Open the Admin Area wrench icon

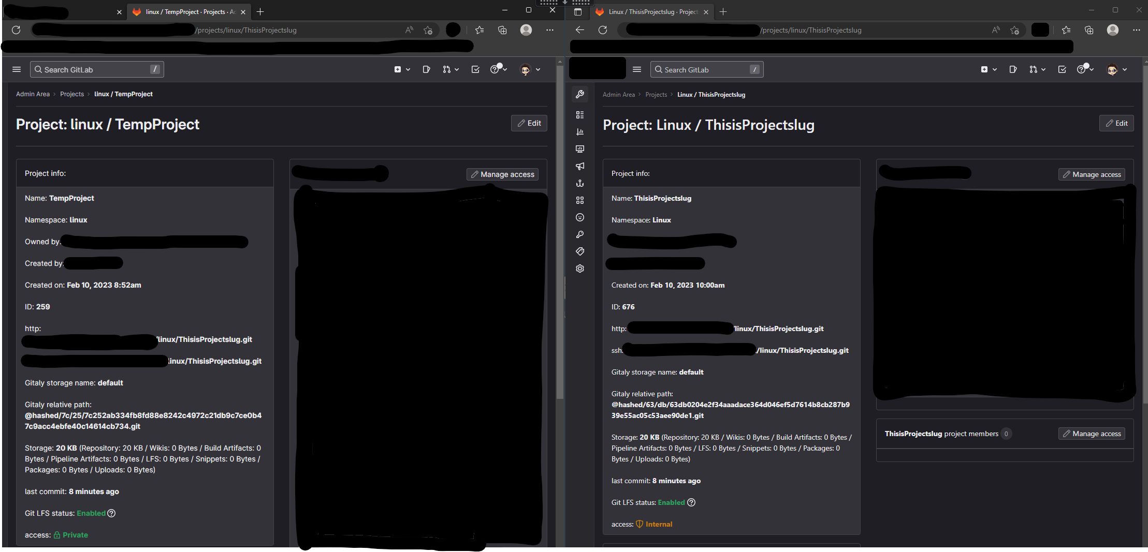(580, 94)
